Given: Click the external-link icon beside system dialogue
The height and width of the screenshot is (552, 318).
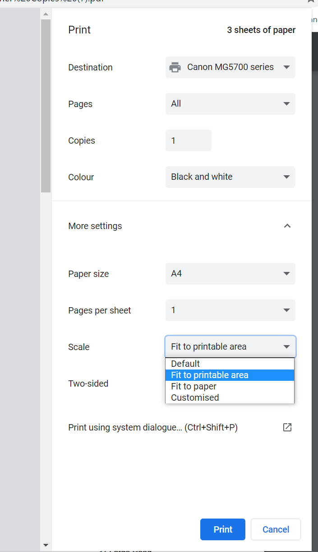Looking at the screenshot, I should pos(287,427).
